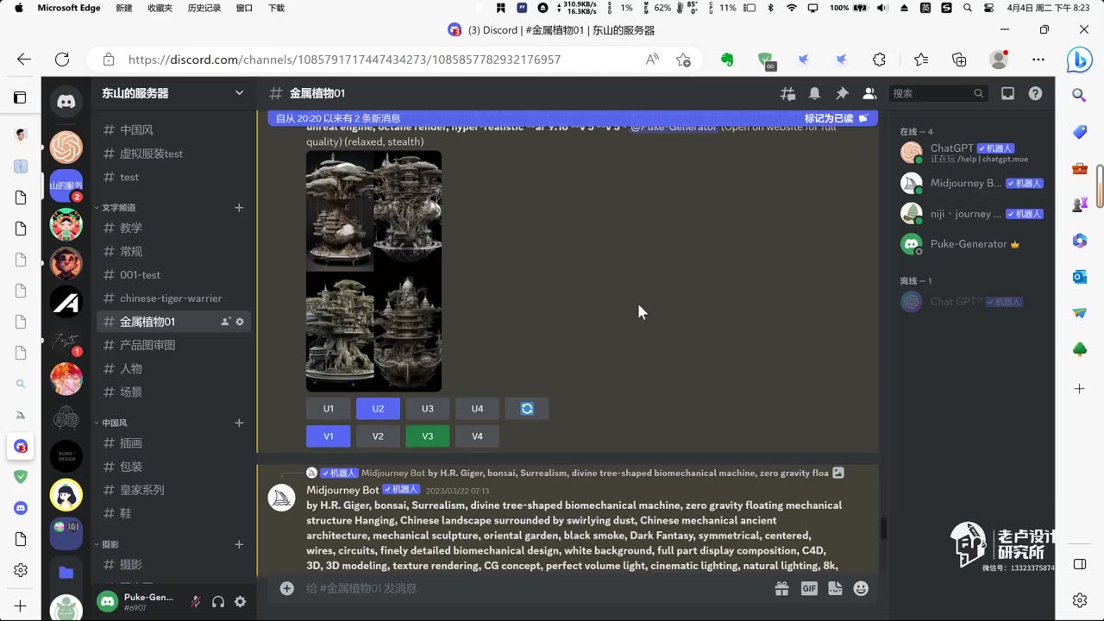Select ChatGPT bot in member list

click(x=972, y=153)
